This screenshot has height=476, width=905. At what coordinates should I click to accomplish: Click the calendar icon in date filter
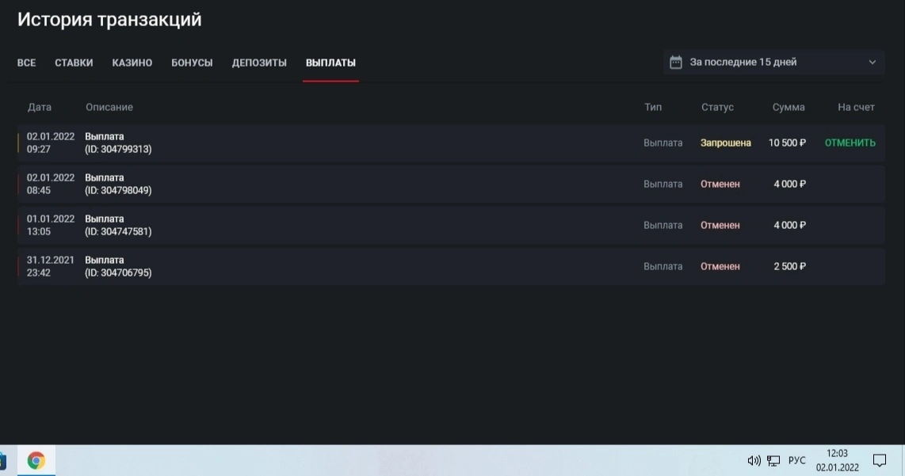[676, 63]
